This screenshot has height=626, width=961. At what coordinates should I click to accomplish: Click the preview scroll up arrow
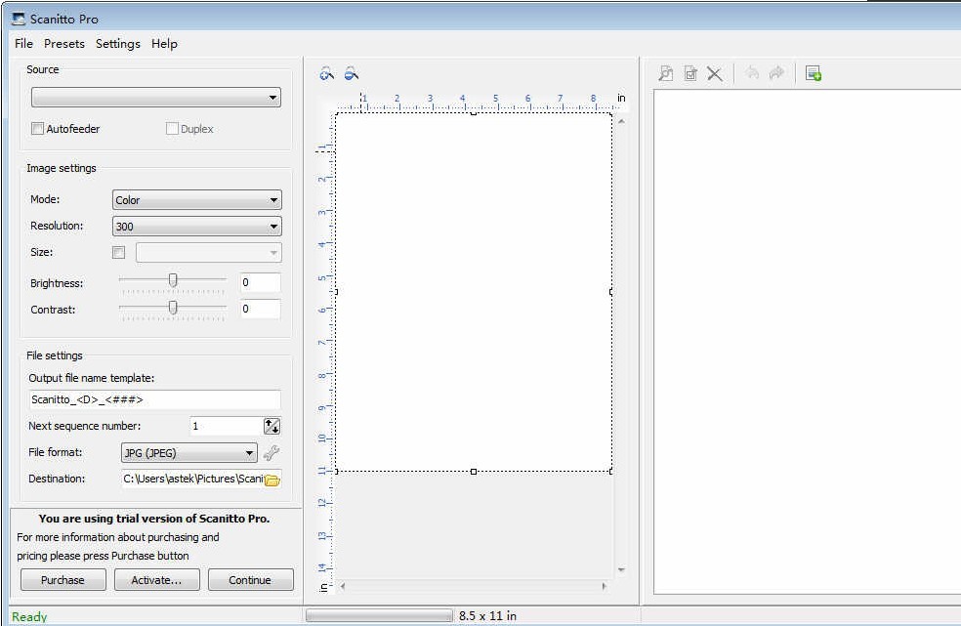click(x=621, y=121)
